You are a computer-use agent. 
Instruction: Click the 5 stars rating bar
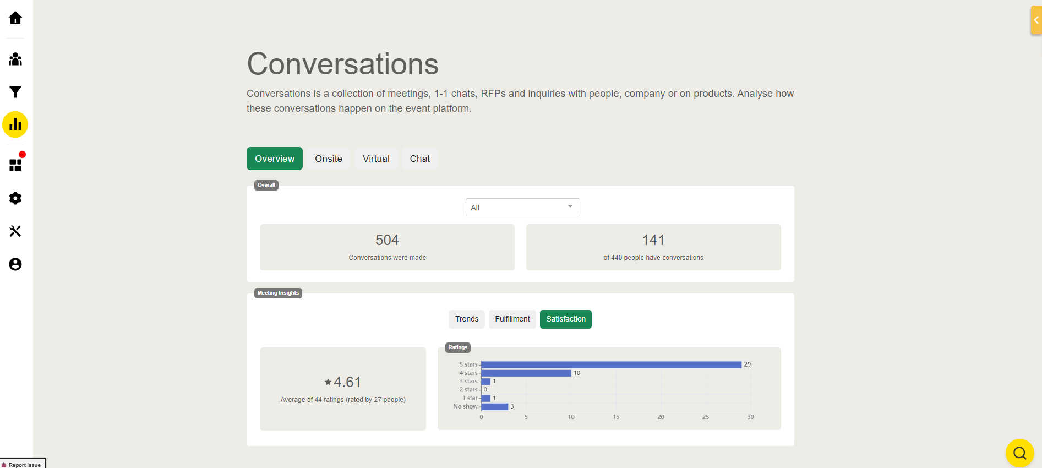click(611, 364)
